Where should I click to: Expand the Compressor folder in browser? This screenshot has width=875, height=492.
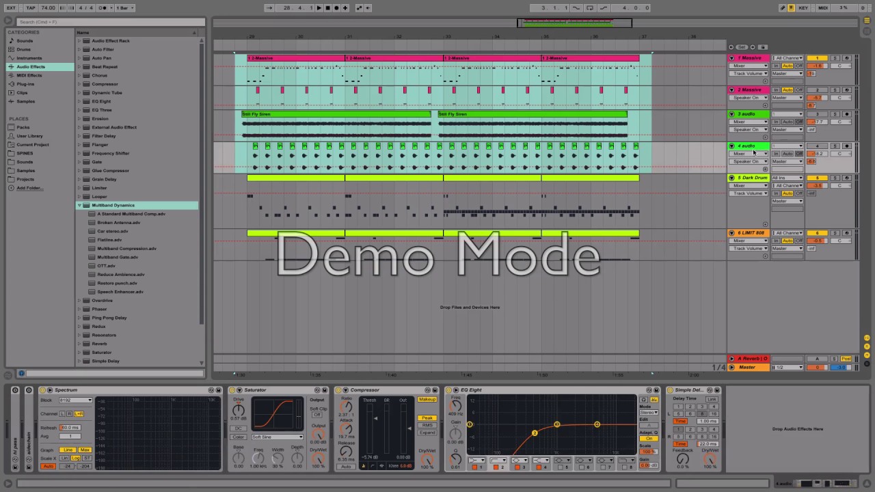[79, 84]
